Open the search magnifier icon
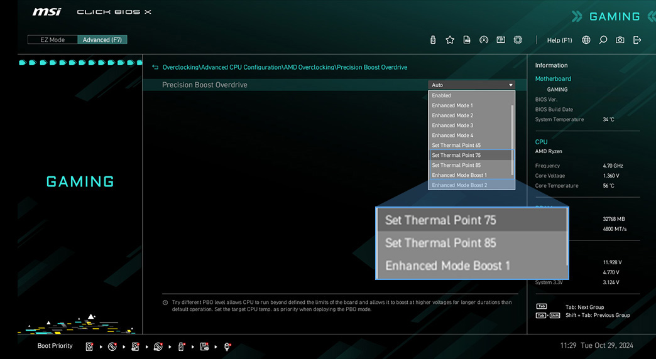Image resolution: width=656 pixels, height=359 pixels. pyautogui.click(x=603, y=40)
